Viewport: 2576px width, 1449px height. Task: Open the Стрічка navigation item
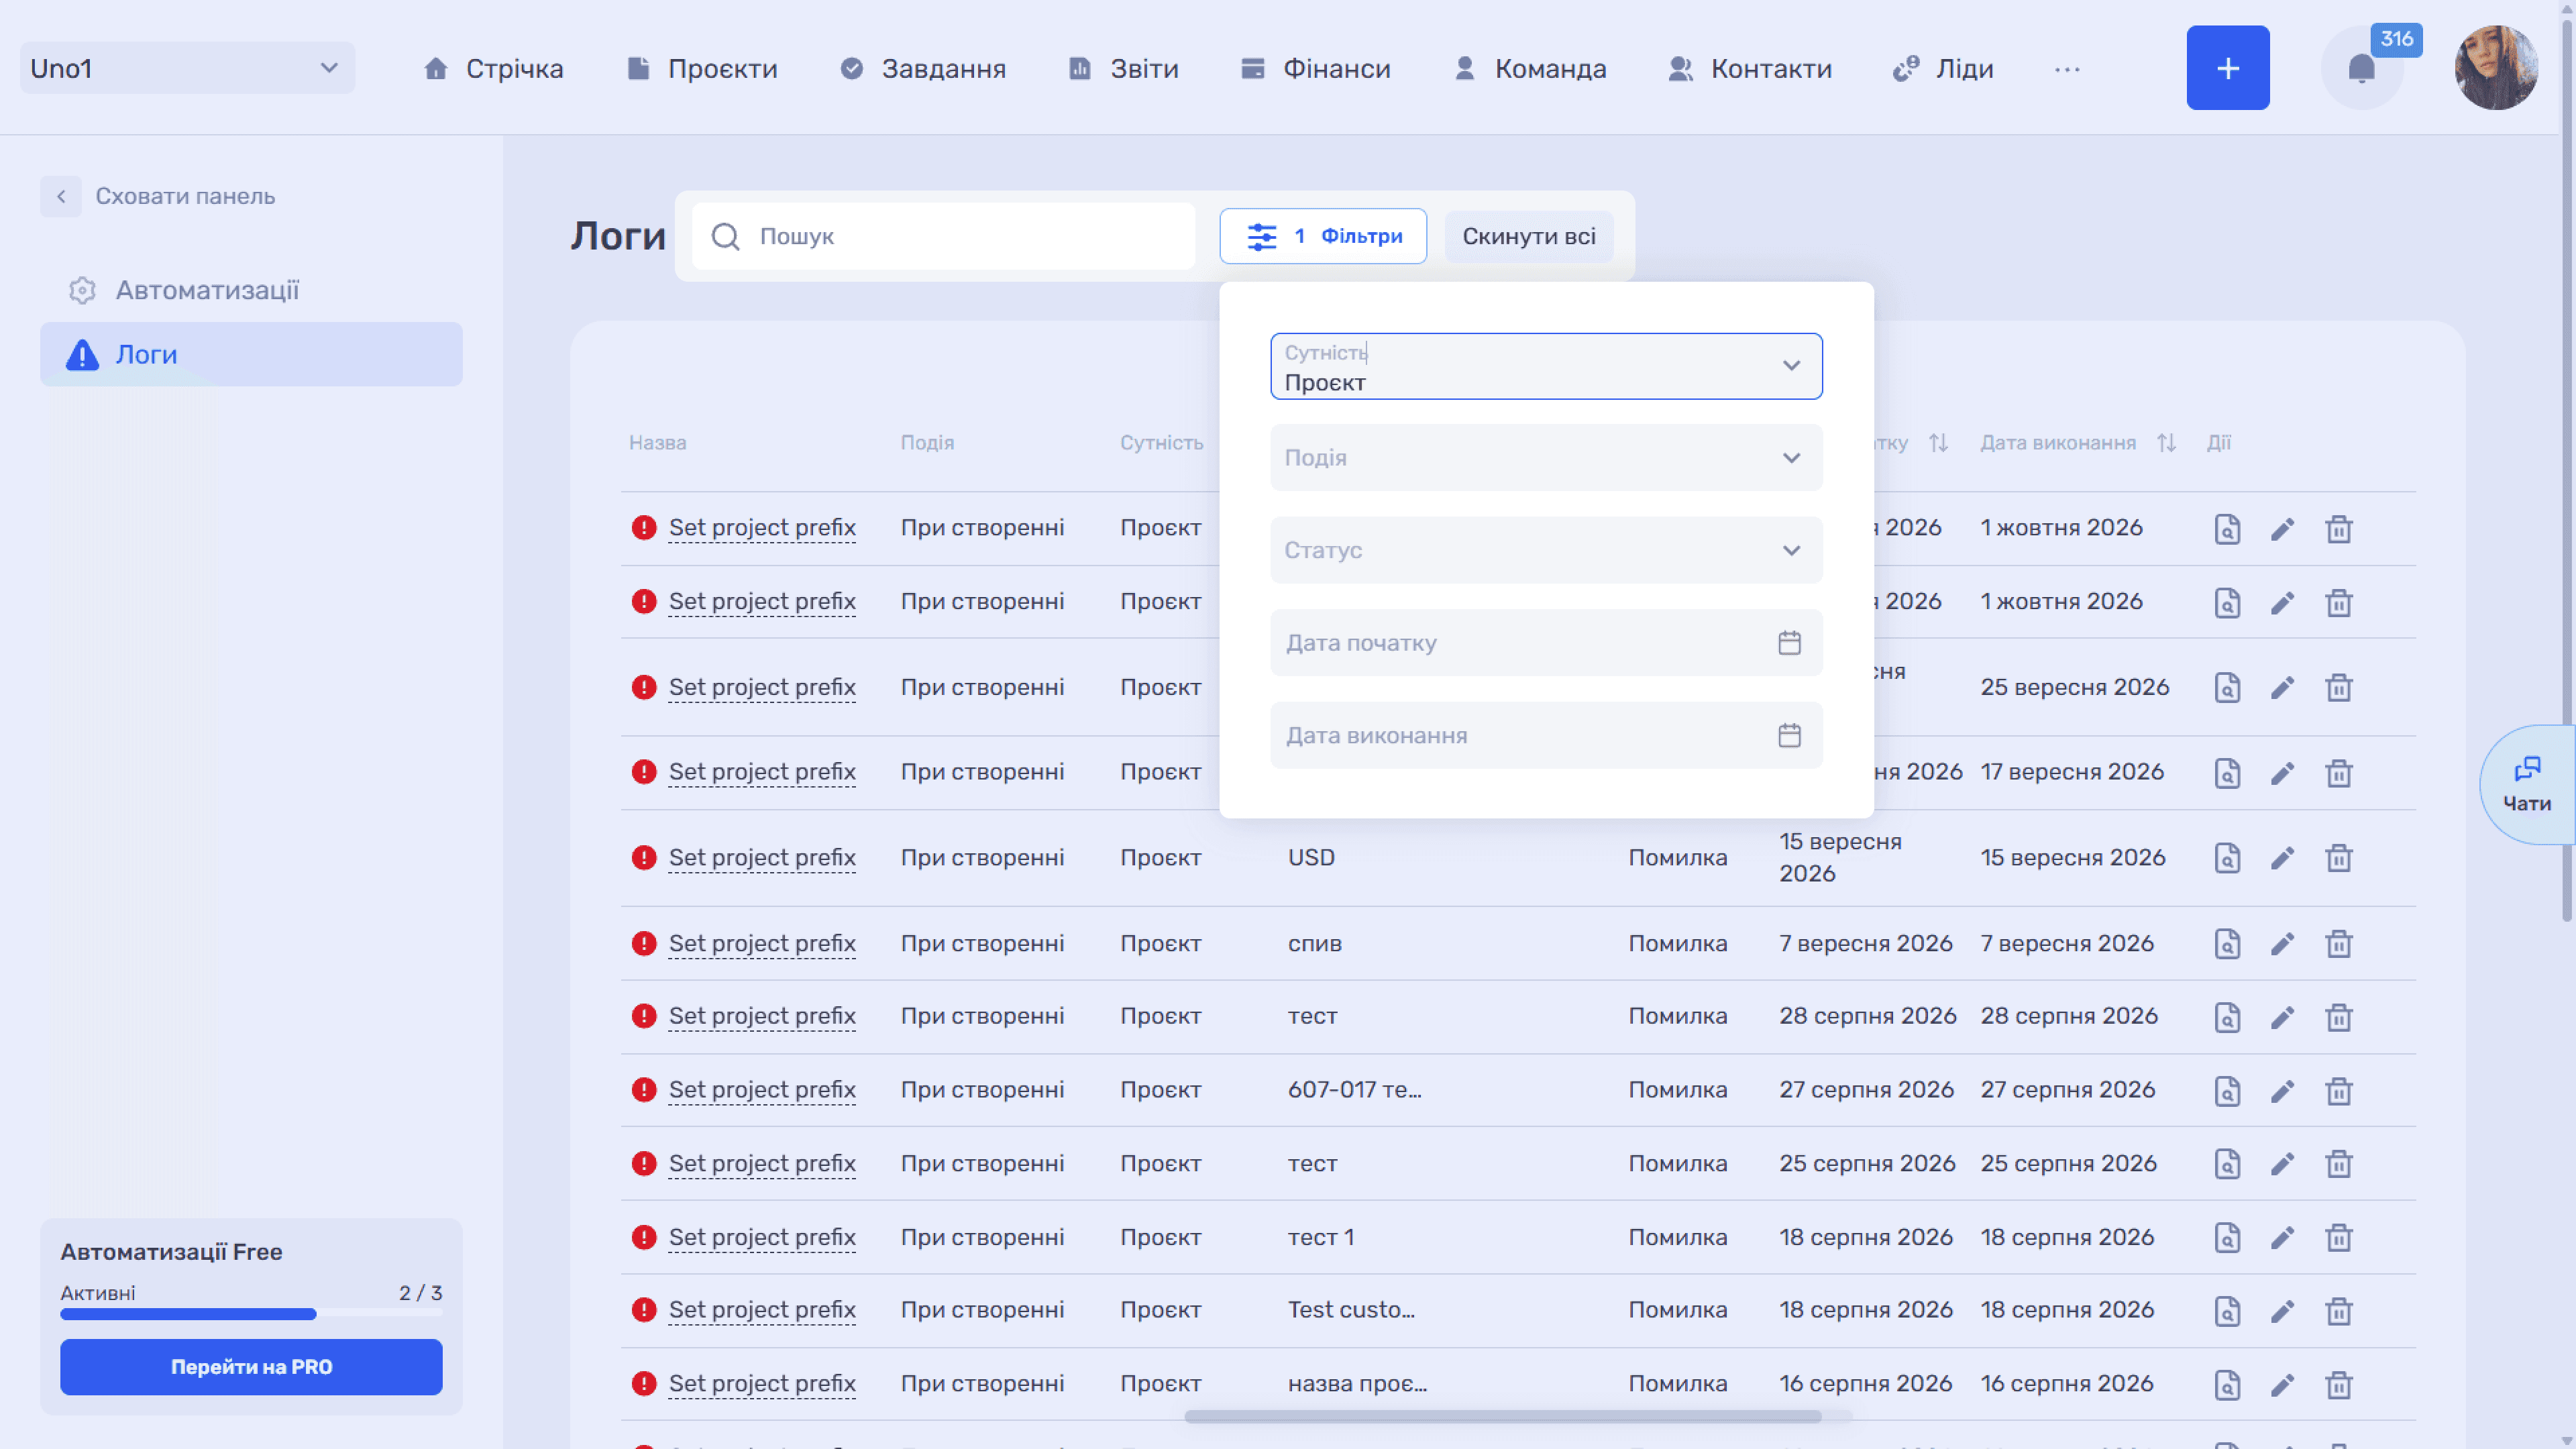[x=493, y=69]
